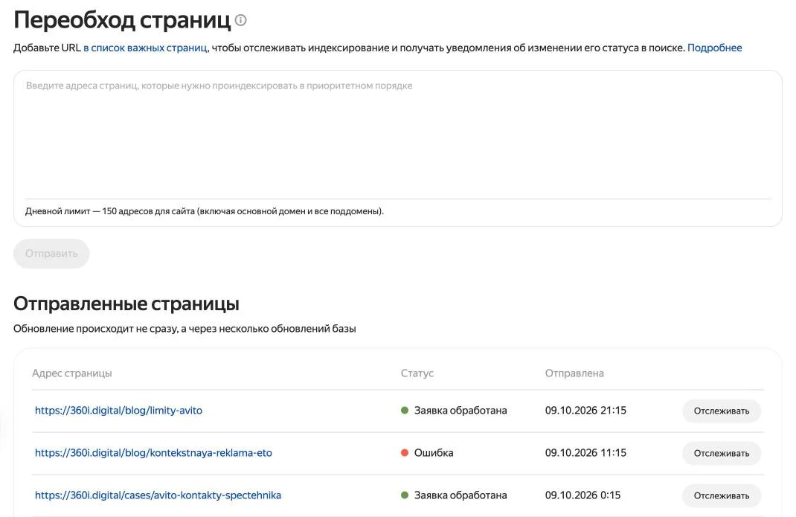Open the kontekstnaya-reklama-eto URL
Screen dimensions: 796x517
[153, 452]
